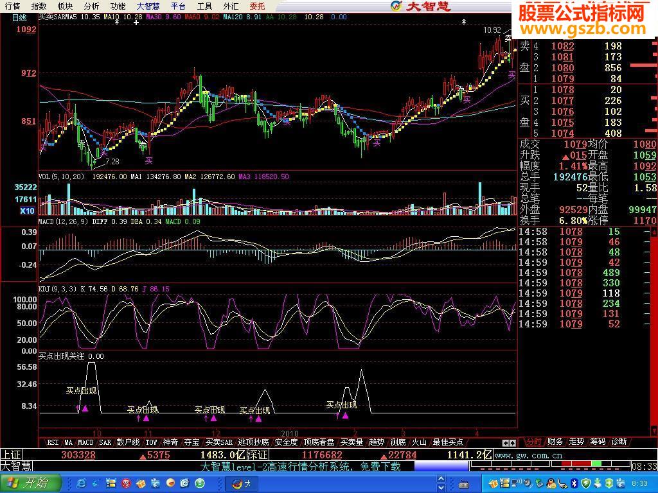The height and width of the screenshot is (493, 658).
Task: Click the 大智慧 taskbar application button
Action: point(246,484)
